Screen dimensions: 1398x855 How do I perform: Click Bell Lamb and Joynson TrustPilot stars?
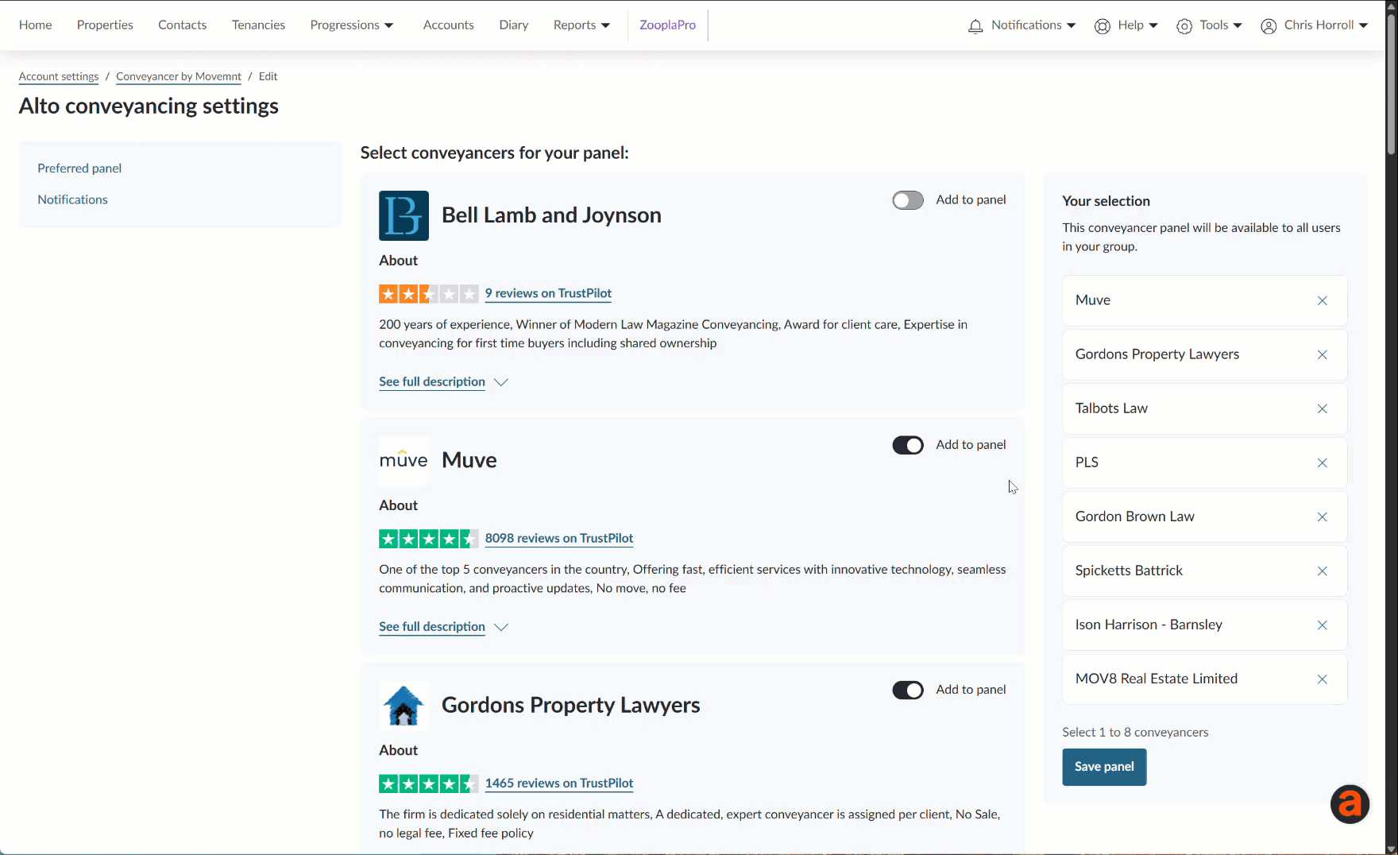pos(429,294)
